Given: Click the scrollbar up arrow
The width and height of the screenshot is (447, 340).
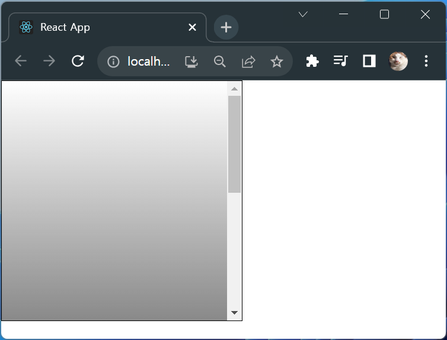Looking at the screenshot, I should pos(234,89).
